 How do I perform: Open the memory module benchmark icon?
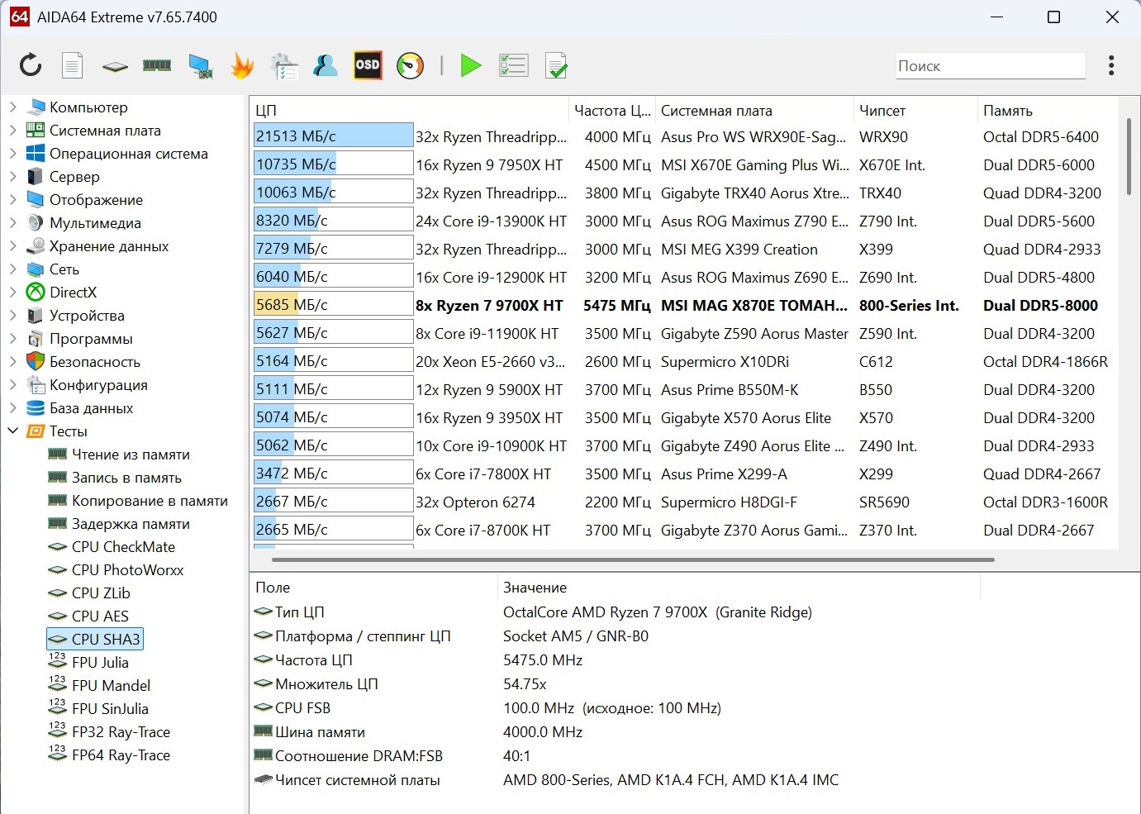[x=157, y=65]
